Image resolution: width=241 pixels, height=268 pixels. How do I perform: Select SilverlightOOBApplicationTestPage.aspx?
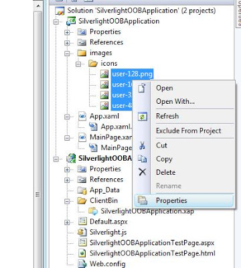tap(152, 243)
